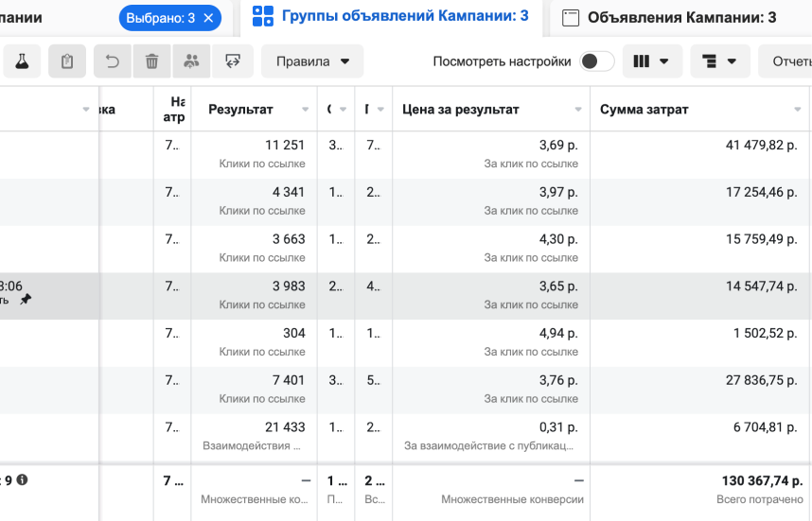
Task: Clear the Выбрано: 3 selection
Action: point(209,17)
